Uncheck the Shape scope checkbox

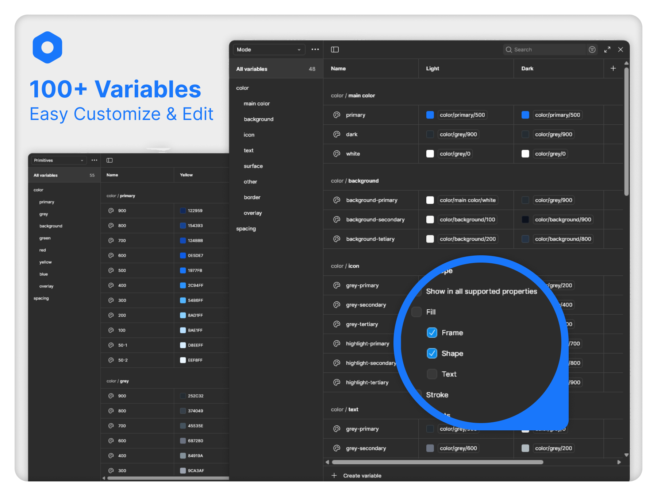coord(432,353)
